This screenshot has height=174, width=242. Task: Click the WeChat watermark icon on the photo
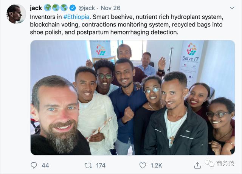[x=209, y=163]
